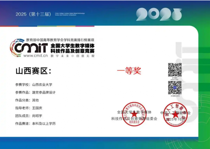This screenshot has height=149, width=210.
Task: Click the 数字未来 创意无限 slogan
Action: click(72, 56)
